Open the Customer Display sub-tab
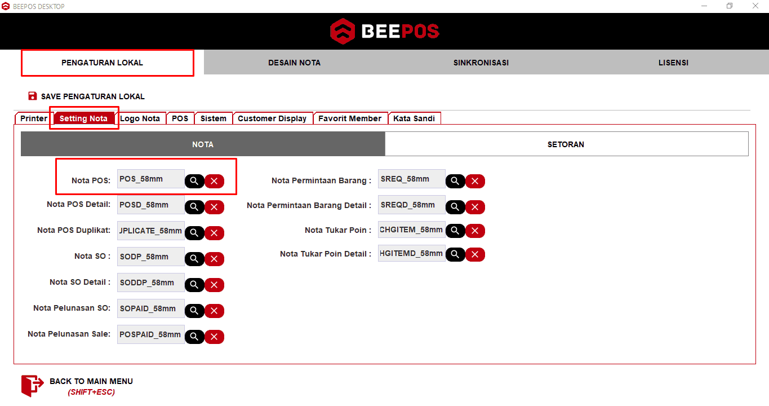The height and width of the screenshot is (406, 769). click(x=272, y=118)
